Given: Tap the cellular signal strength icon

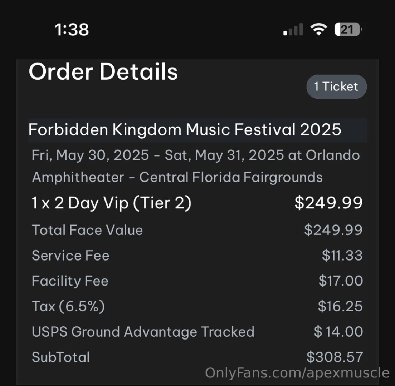Looking at the screenshot, I should [x=293, y=30].
